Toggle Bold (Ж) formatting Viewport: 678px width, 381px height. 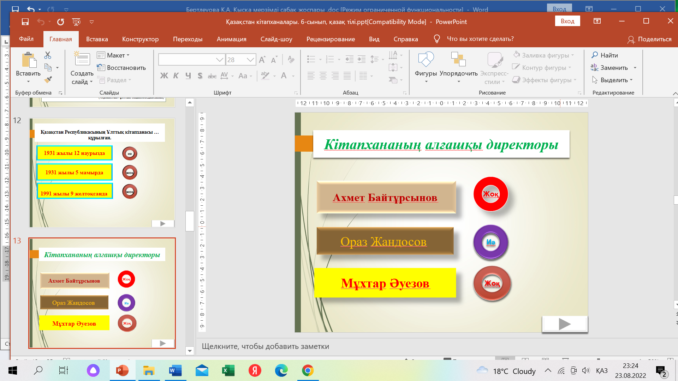[x=164, y=75]
